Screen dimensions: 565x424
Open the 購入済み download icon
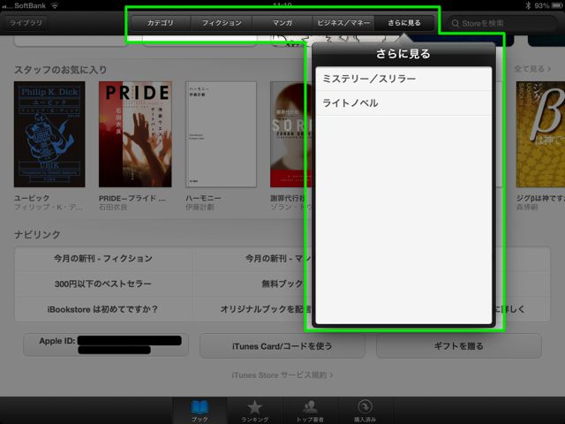[365, 407]
